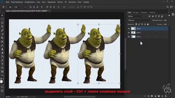
Task: Hide the Слой 2 layer
Action: point(129,33)
